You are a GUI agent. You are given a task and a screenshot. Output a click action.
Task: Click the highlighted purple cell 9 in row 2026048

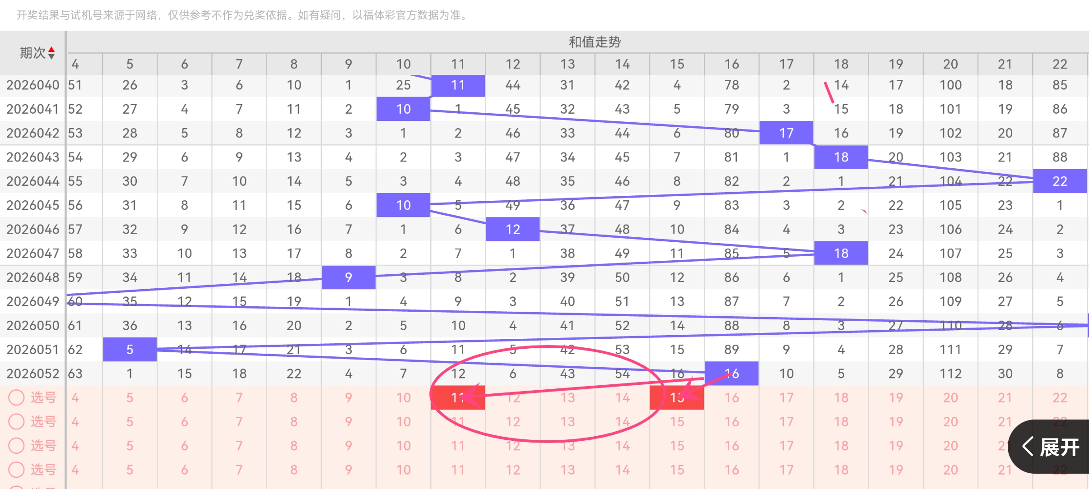click(x=349, y=277)
